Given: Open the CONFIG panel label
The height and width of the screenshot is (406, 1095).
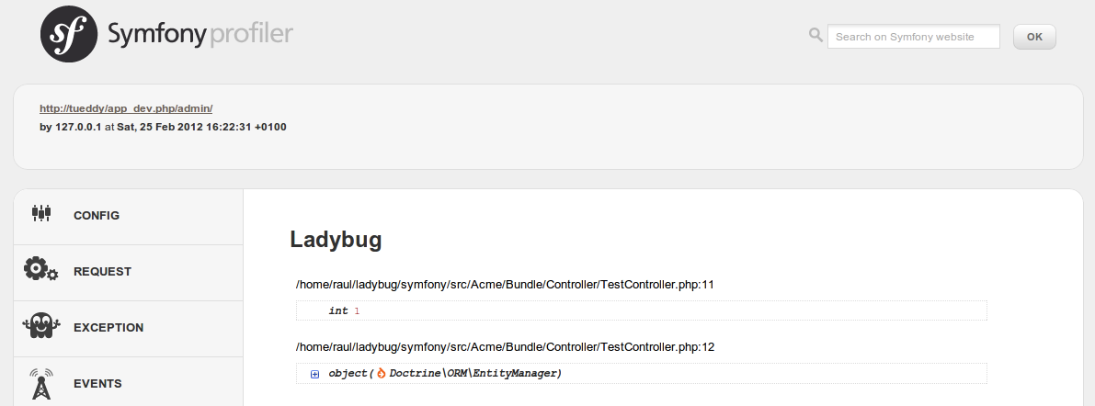Looking at the screenshot, I should pos(97,216).
